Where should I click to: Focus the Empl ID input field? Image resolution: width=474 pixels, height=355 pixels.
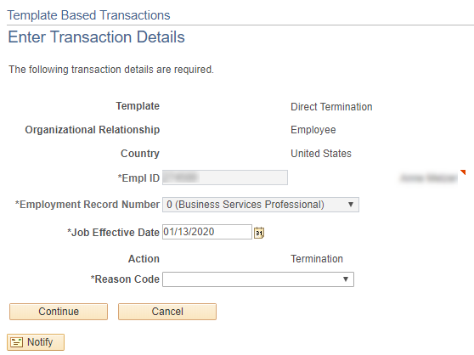click(x=225, y=177)
